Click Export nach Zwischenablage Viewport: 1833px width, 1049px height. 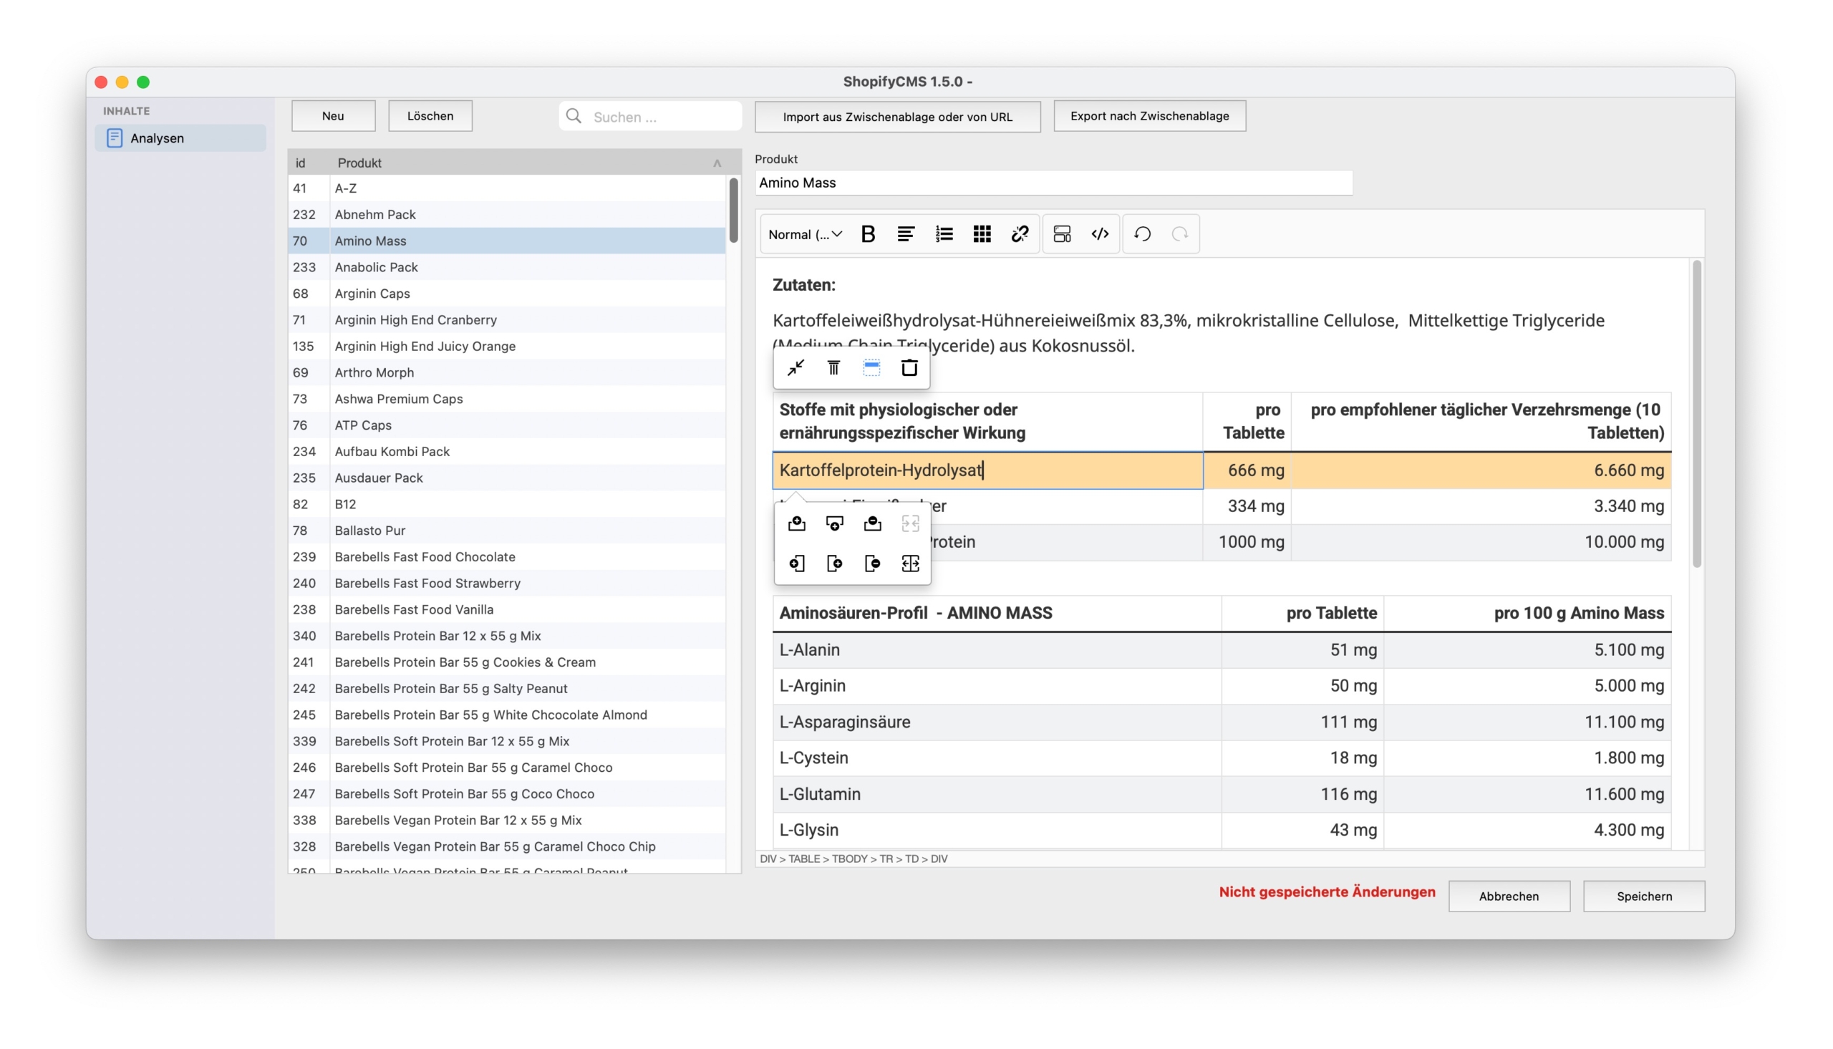[1148, 116]
